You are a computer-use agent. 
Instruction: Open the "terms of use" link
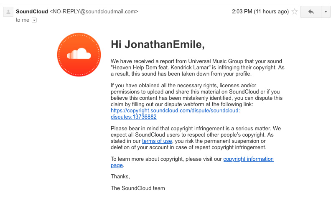tap(157, 141)
